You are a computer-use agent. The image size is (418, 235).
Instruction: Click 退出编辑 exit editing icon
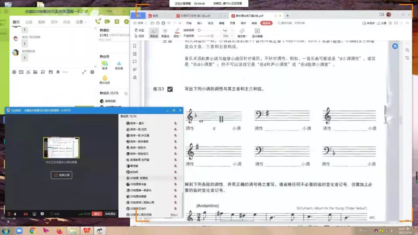point(257,32)
